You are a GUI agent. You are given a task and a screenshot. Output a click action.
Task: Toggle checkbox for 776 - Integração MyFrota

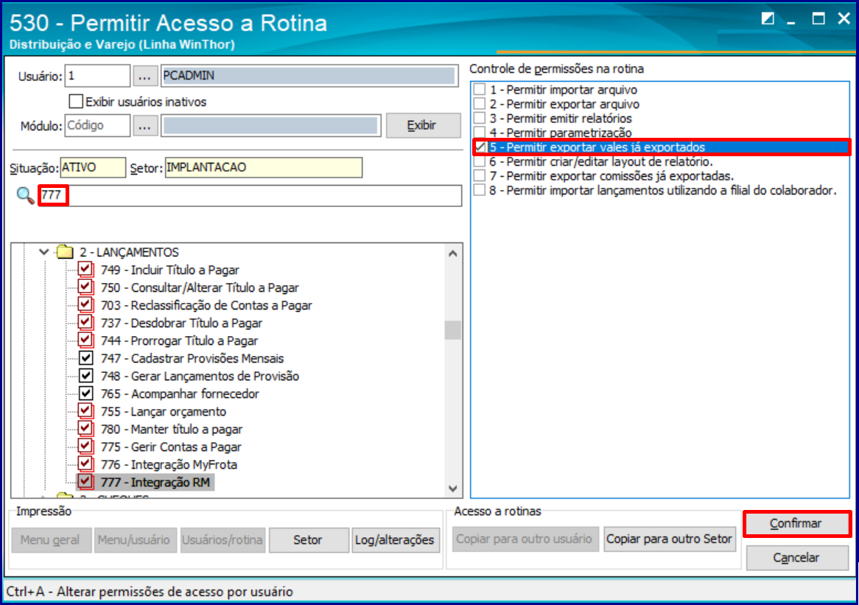click(85, 464)
